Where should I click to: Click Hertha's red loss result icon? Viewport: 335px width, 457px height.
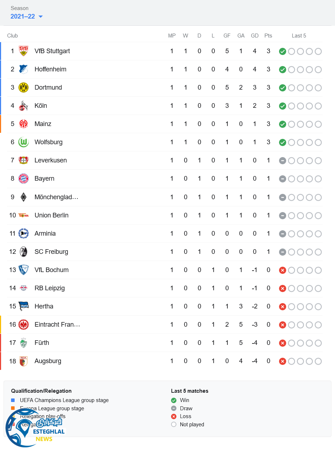tap(283, 307)
